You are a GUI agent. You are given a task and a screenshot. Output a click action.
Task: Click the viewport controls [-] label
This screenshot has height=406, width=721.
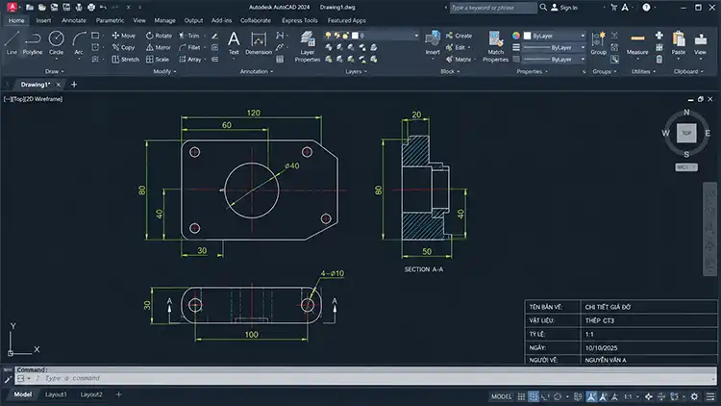pyautogui.click(x=7, y=99)
